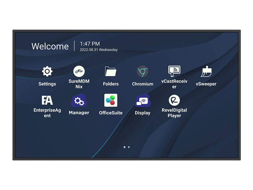Launch the Manager cloud gears icon
The image size is (253, 190).
click(x=79, y=100)
